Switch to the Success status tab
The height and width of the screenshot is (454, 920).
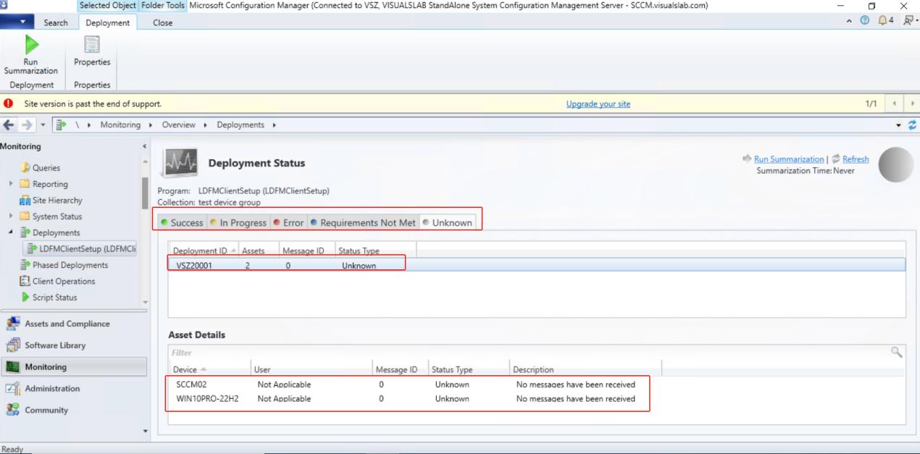(x=182, y=223)
